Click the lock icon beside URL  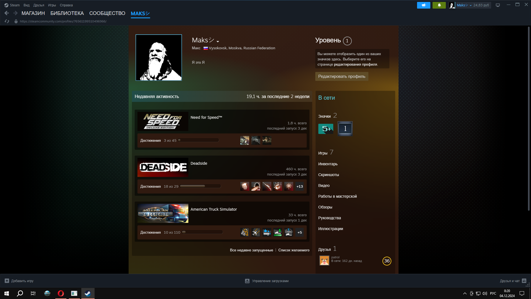coord(16,21)
